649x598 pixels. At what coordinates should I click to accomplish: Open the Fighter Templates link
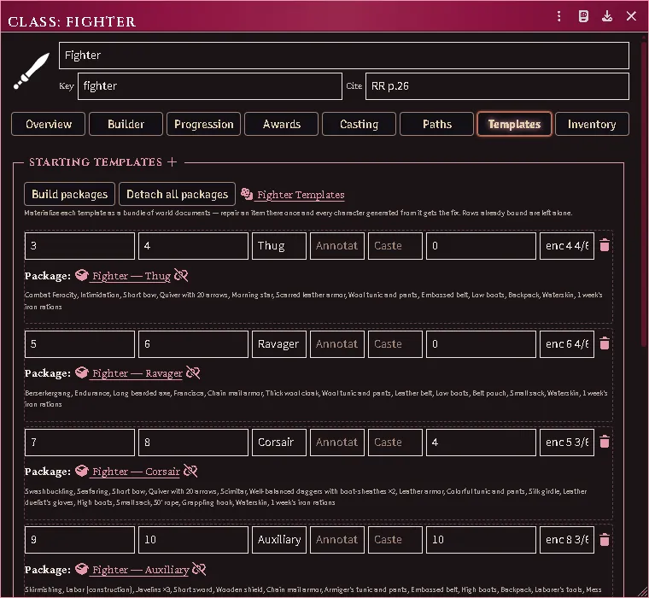(x=301, y=194)
